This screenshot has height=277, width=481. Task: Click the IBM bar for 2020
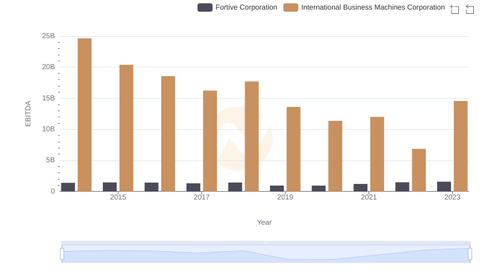click(335, 156)
